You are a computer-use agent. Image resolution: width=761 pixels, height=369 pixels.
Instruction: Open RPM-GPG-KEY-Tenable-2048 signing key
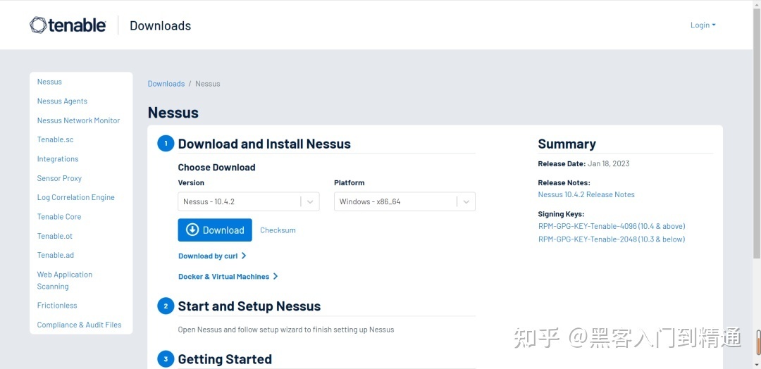612,239
